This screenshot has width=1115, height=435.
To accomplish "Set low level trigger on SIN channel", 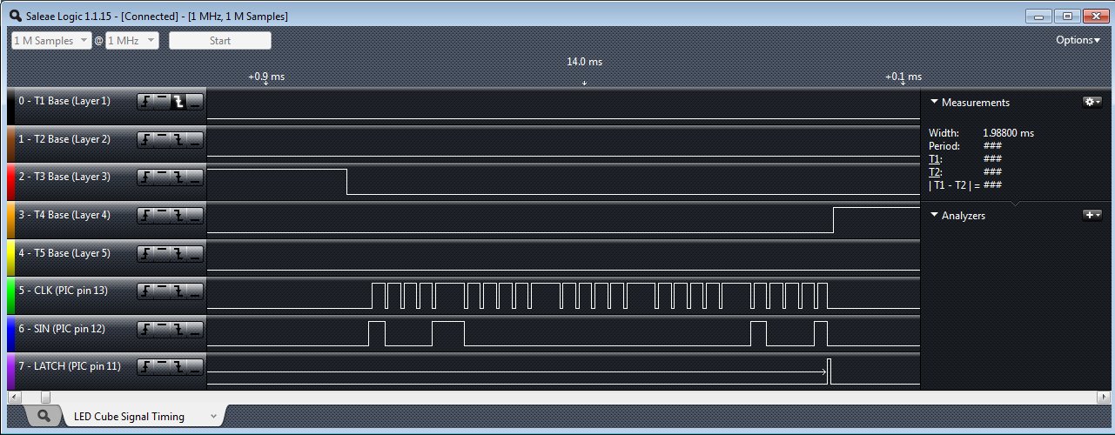I will pyautogui.click(x=195, y=329).
